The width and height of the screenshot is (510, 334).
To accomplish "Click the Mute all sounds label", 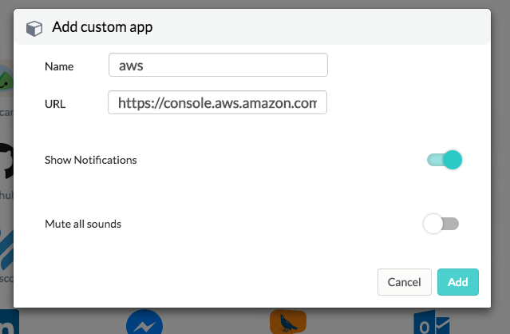I will 83,224.
